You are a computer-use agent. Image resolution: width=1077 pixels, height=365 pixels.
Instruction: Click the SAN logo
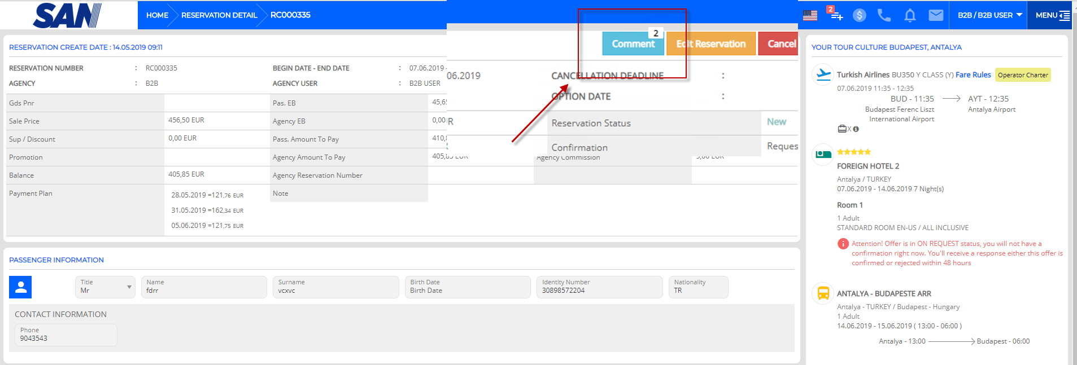tap(67, 15)
